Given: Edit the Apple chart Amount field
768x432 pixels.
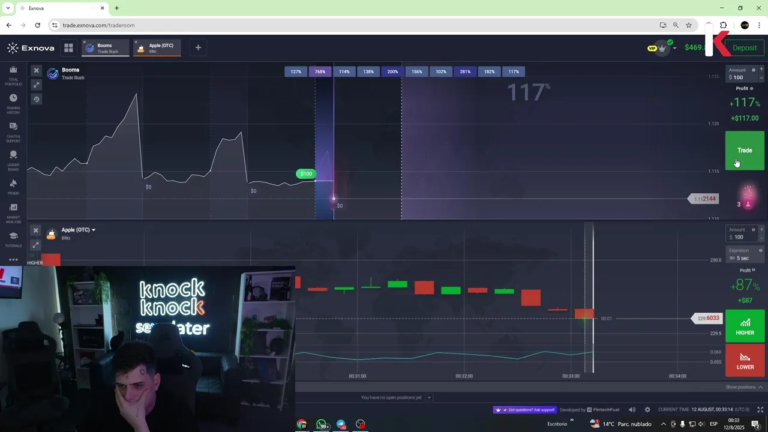Looking at the screenshot, I should [742, 233].
